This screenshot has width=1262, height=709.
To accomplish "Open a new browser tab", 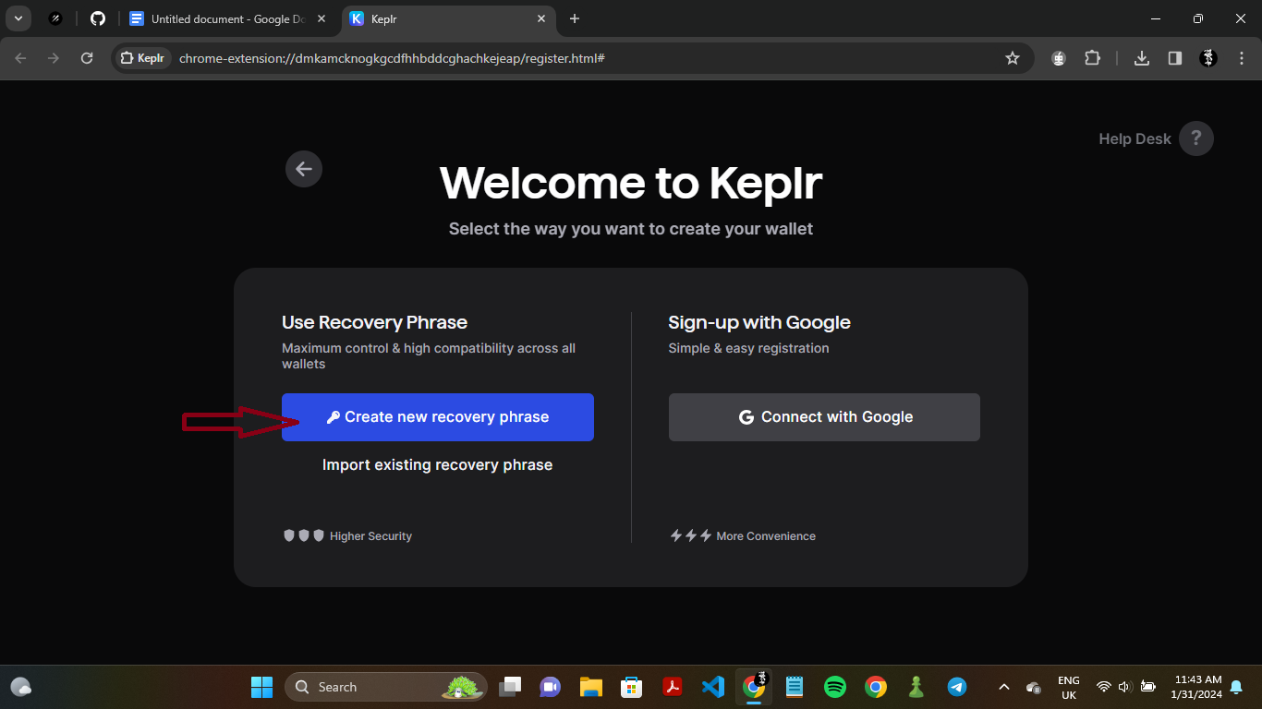I will coord(575,18).
